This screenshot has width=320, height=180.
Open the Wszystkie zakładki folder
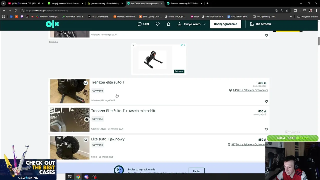(307, 17)
